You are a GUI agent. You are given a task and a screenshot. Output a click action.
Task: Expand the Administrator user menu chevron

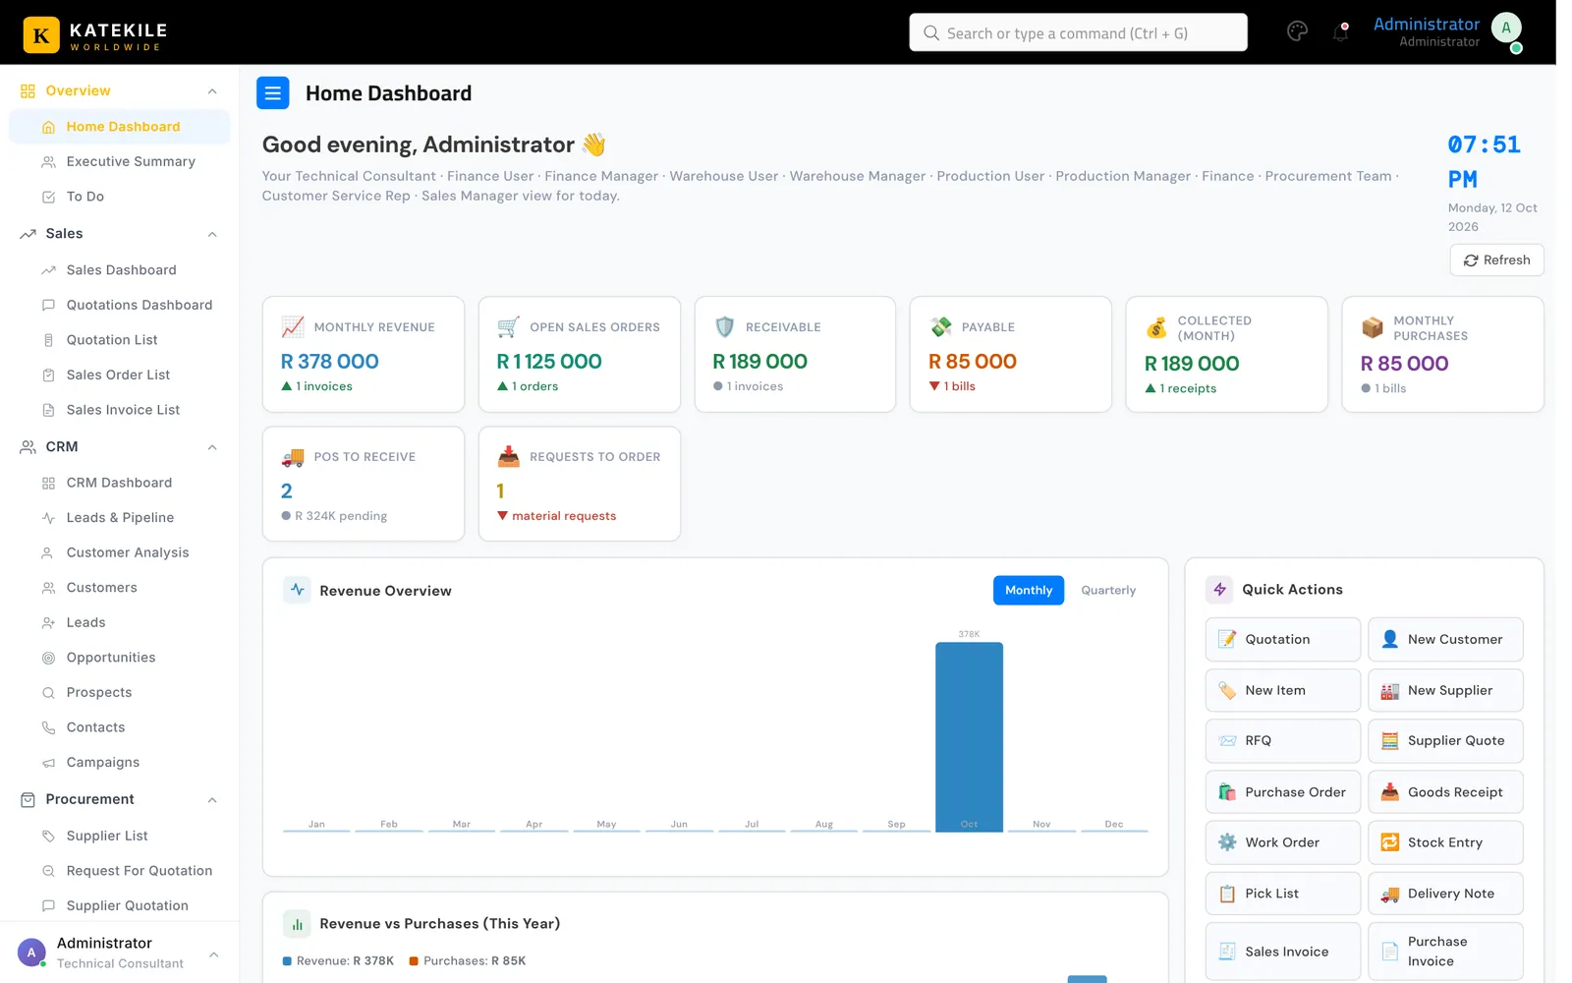(x=213, y=954)
